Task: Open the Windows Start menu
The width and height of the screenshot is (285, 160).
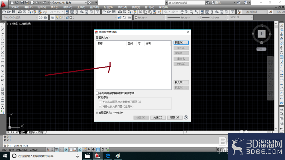Action: pos(5,156)
